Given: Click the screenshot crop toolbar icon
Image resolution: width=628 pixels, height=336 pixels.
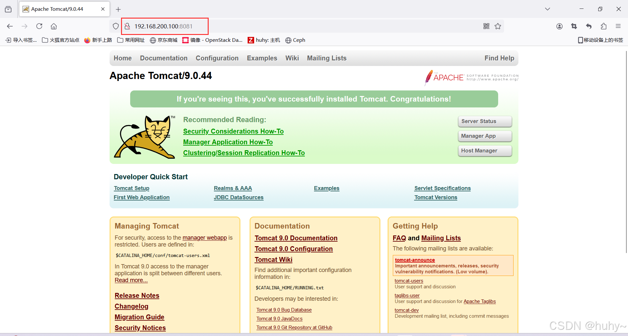Looking at the screenshot, I should pyautogui.click(x=574, y=26).
